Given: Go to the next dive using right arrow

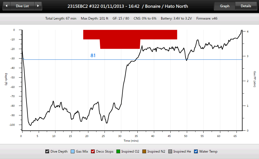Looking at the screenshot, I should click(x=38, y=6).
